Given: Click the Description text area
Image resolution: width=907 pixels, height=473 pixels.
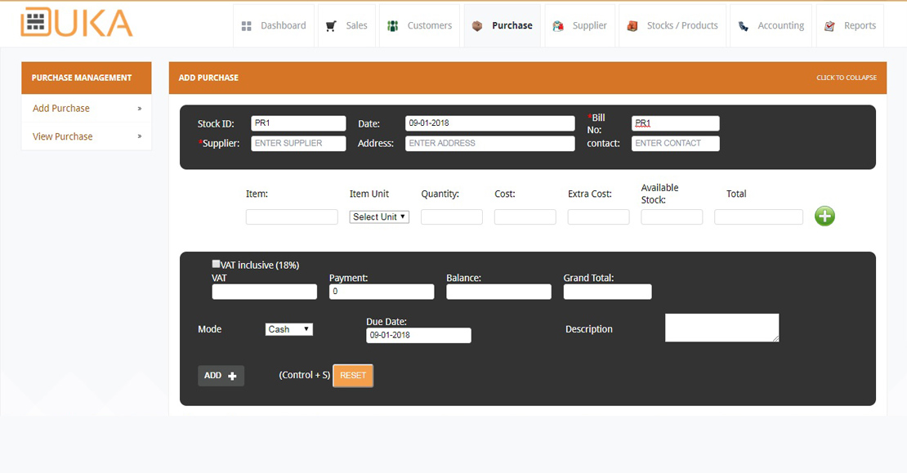Looking at the screenshot, I should pyautogui.click(x=722, y=328).
